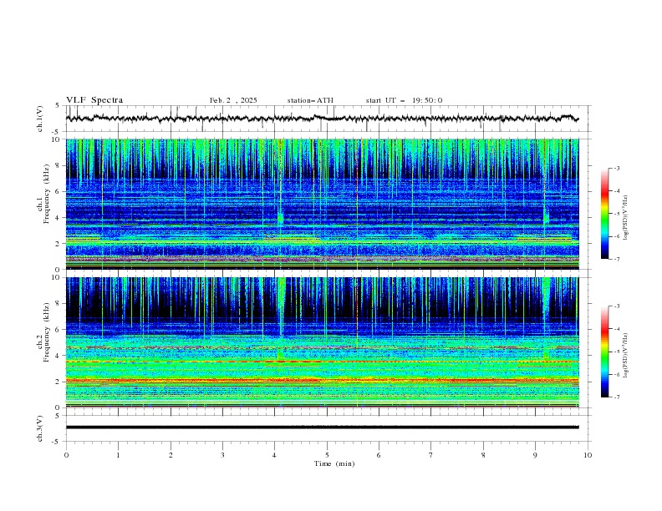
Task: Click the "-3" tick on the lower color scale
Action: 617,306
